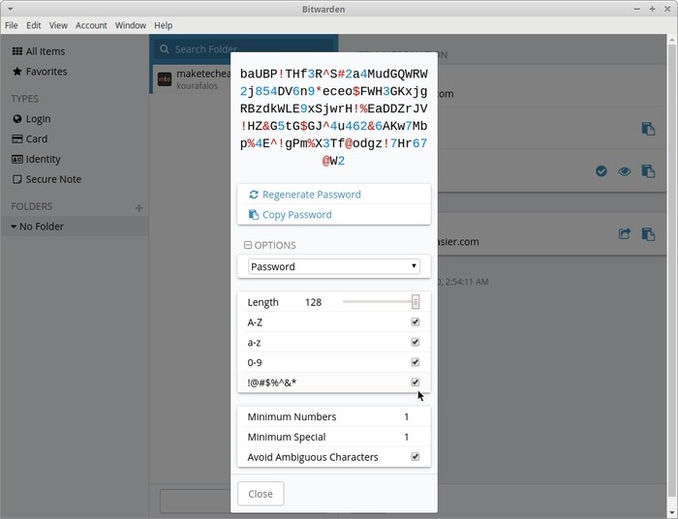Click the search magnifier icon
The height and width of the screenshot is (519, 678).
pos(165,48)
